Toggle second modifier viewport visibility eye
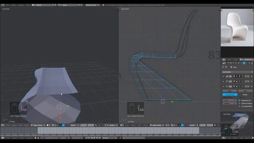This screenshot has width=254, height=143. point(237,81)
